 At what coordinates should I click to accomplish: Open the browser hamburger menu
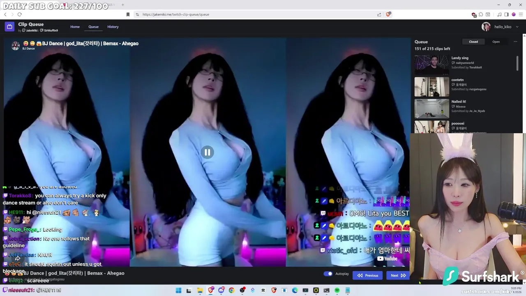point(521,14)
